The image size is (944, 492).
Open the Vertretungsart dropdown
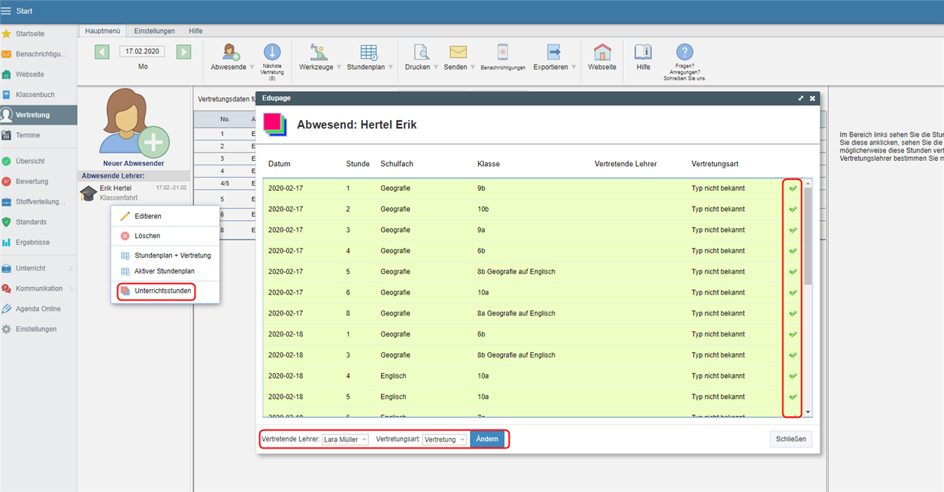tap(444, 439)
